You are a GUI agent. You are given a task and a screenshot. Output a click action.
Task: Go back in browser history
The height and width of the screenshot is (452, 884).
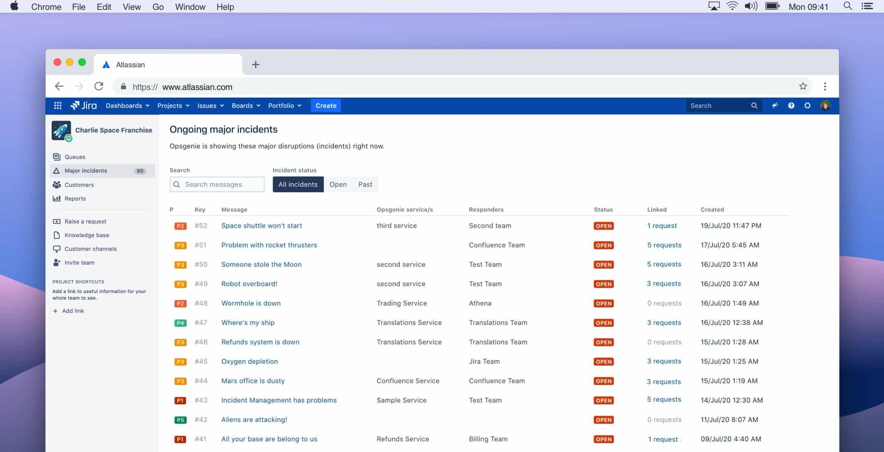click(x=59, y=87)
